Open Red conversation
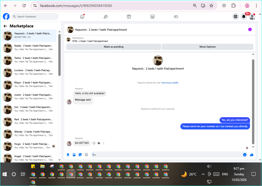The image size is (262, 186). (29, 121)
